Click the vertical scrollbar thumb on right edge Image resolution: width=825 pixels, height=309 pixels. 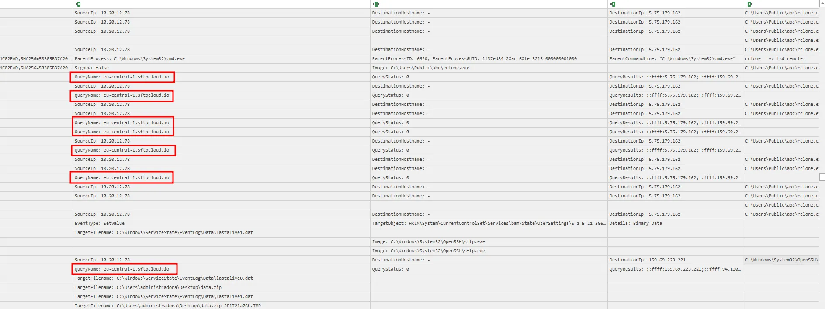pos(822,177)
